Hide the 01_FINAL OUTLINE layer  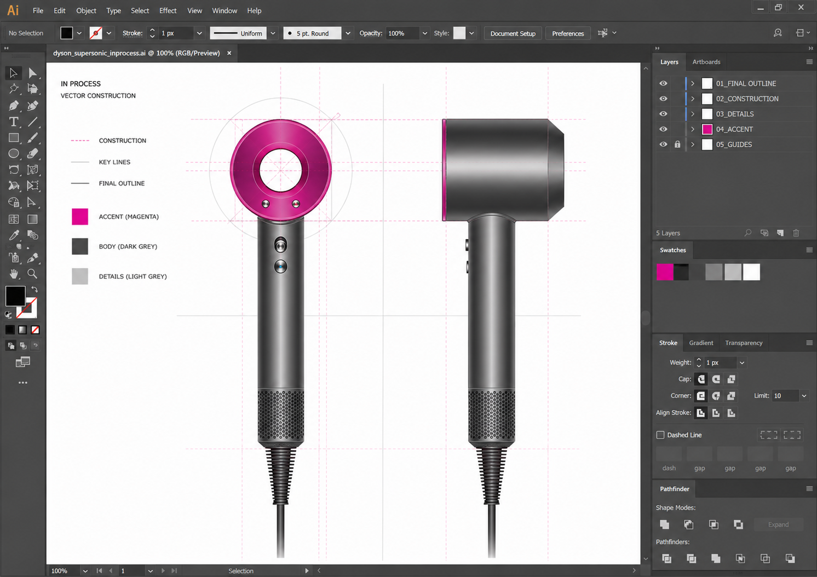tap(663, 83)
